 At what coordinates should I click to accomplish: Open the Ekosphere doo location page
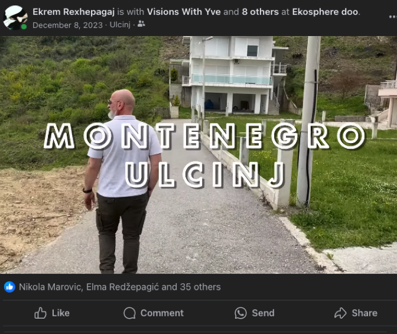tap(325, 12)
